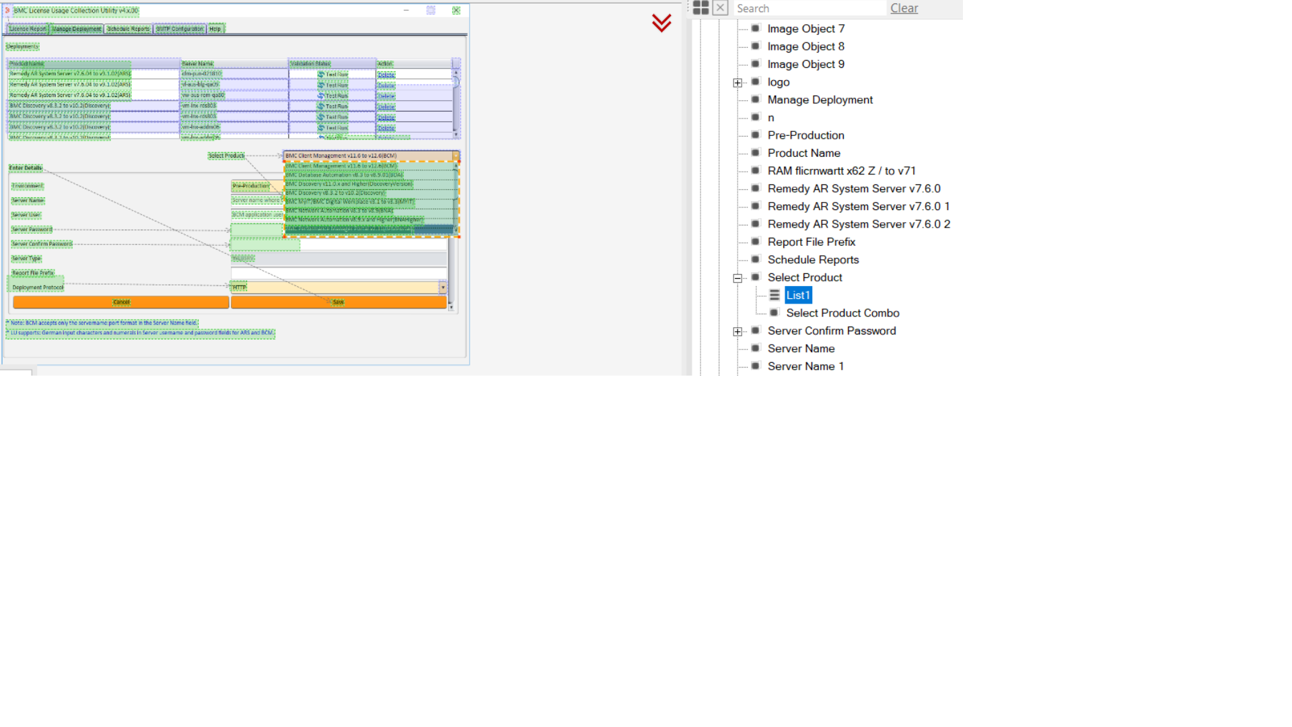1292x727 pixels.
Task: Click the List1 list icon in tree
Action: pyautogui.click(x=775, y=296)
